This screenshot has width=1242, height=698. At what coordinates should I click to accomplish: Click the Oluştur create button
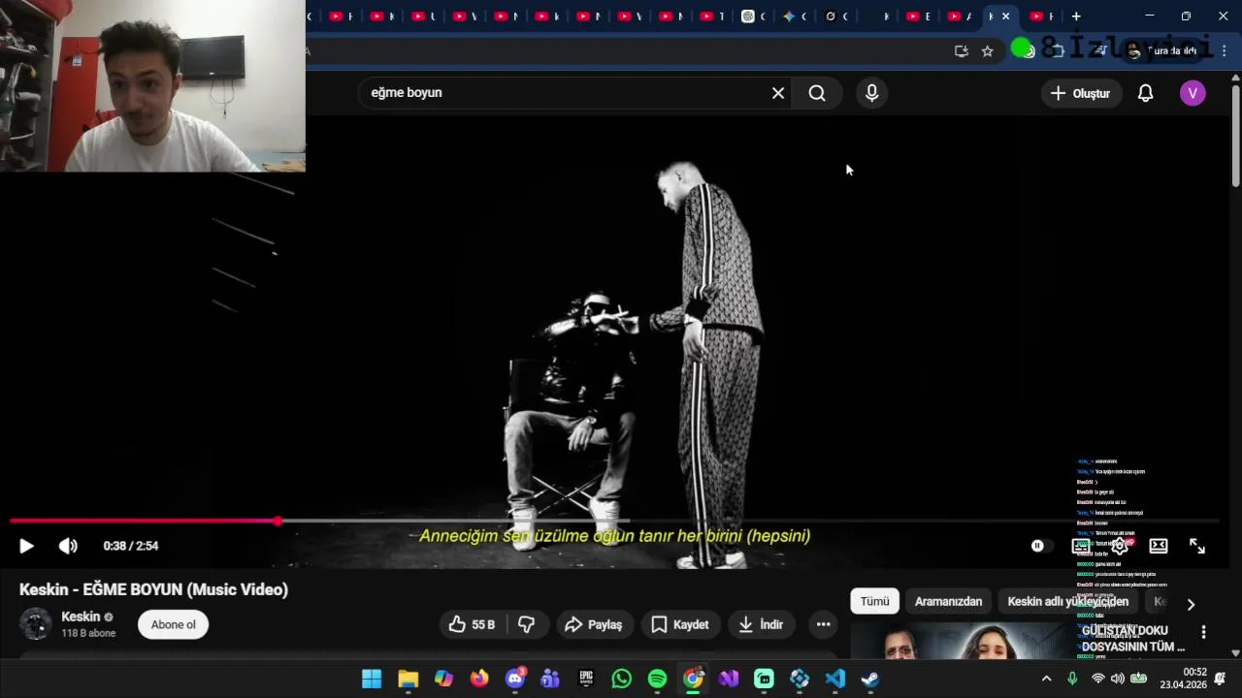pos(1081,93)
